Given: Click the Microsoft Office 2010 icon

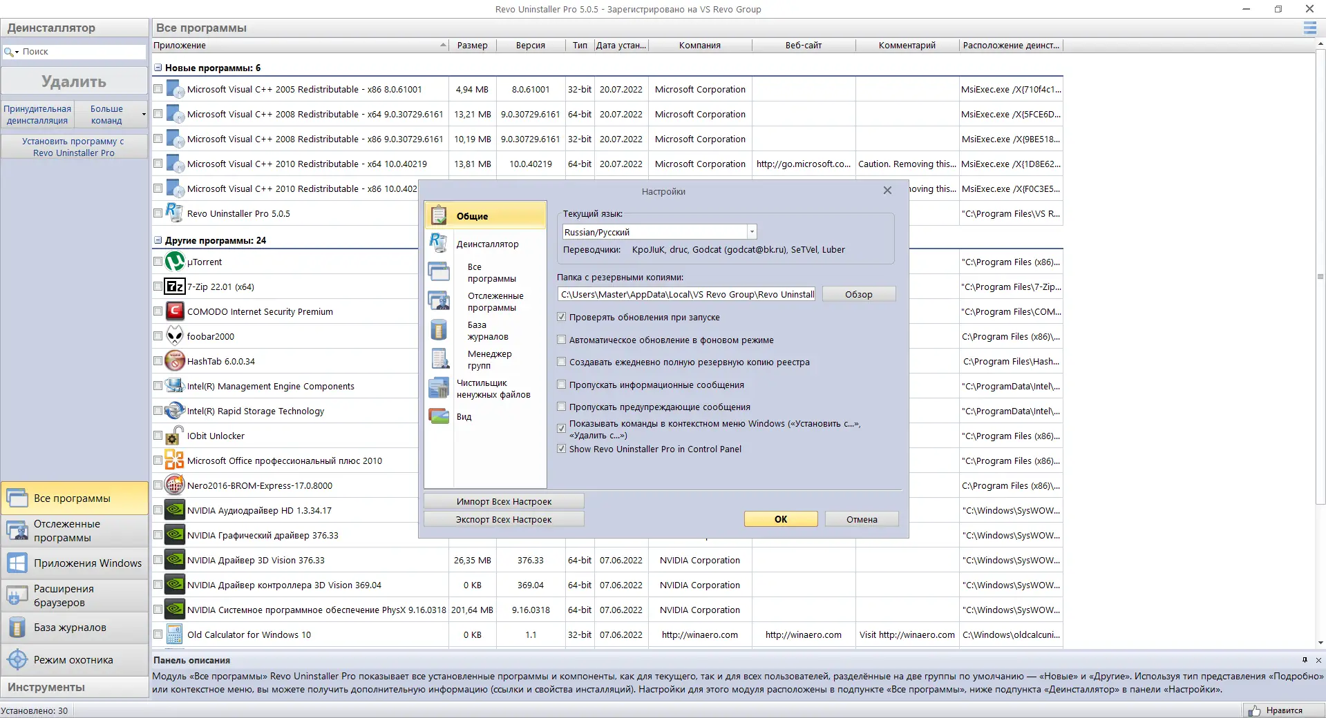Looking at the screenshot, I should pyautogui.click(x=175, y=460).
